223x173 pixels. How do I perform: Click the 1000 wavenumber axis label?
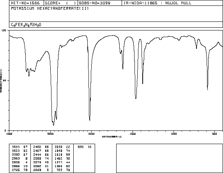173,134
